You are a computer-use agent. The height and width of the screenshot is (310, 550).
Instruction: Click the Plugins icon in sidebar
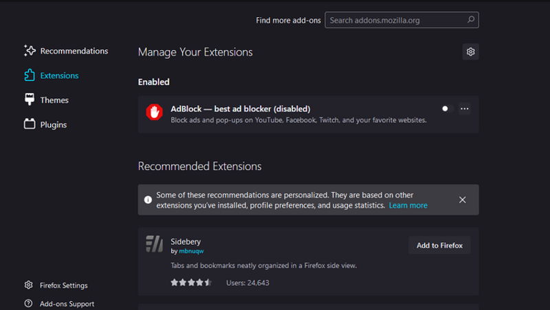pos(30,125)
